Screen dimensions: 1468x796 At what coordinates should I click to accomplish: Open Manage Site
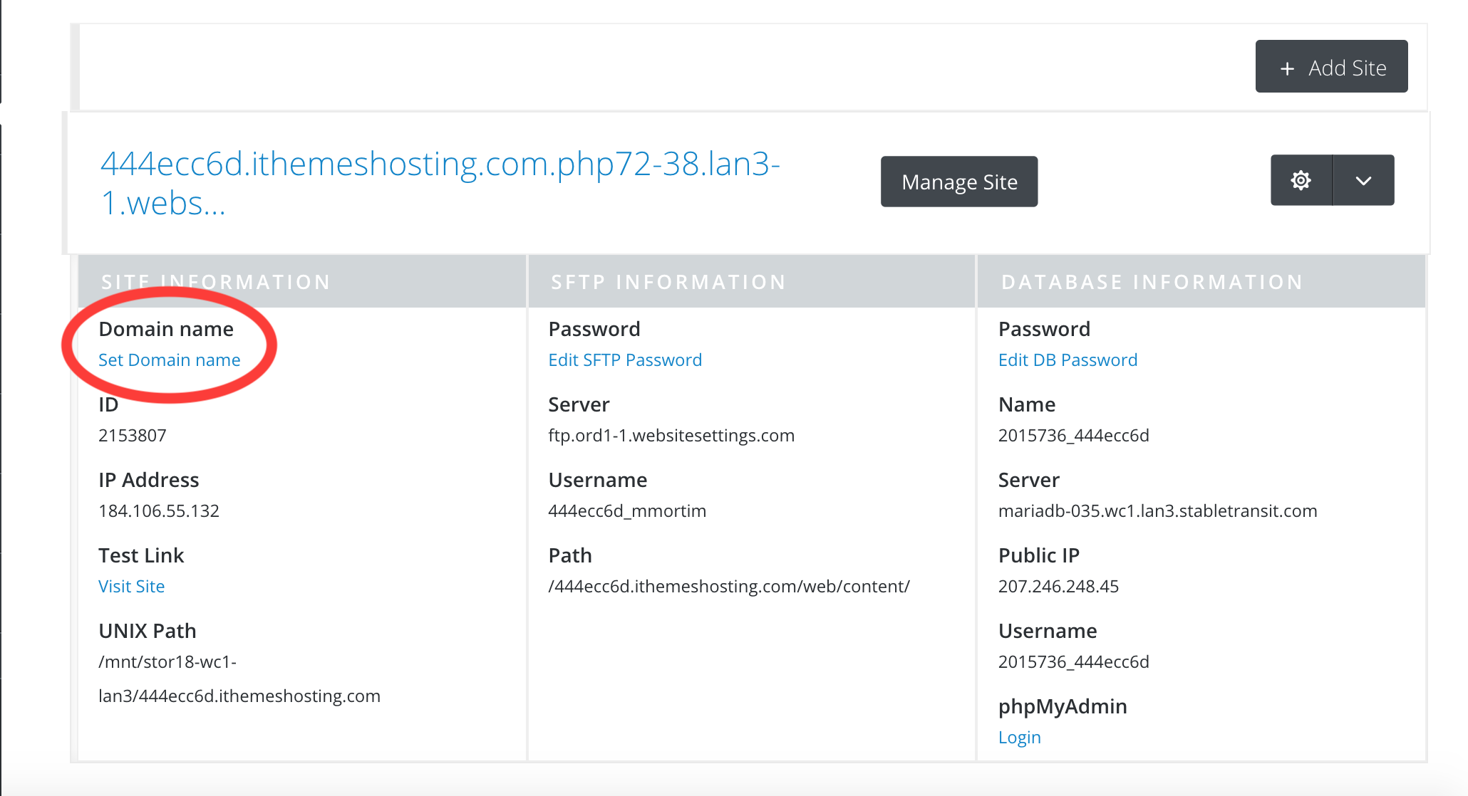click(959, 182)
